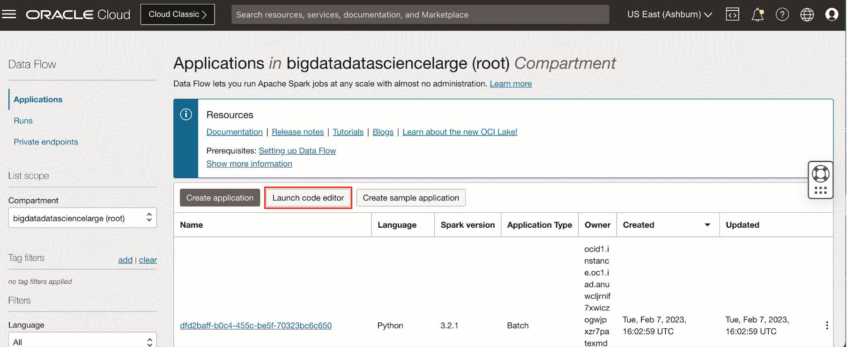This screenshot has height=347, width=847.
Task: Click Create sample application
Action: click(411, 198)
